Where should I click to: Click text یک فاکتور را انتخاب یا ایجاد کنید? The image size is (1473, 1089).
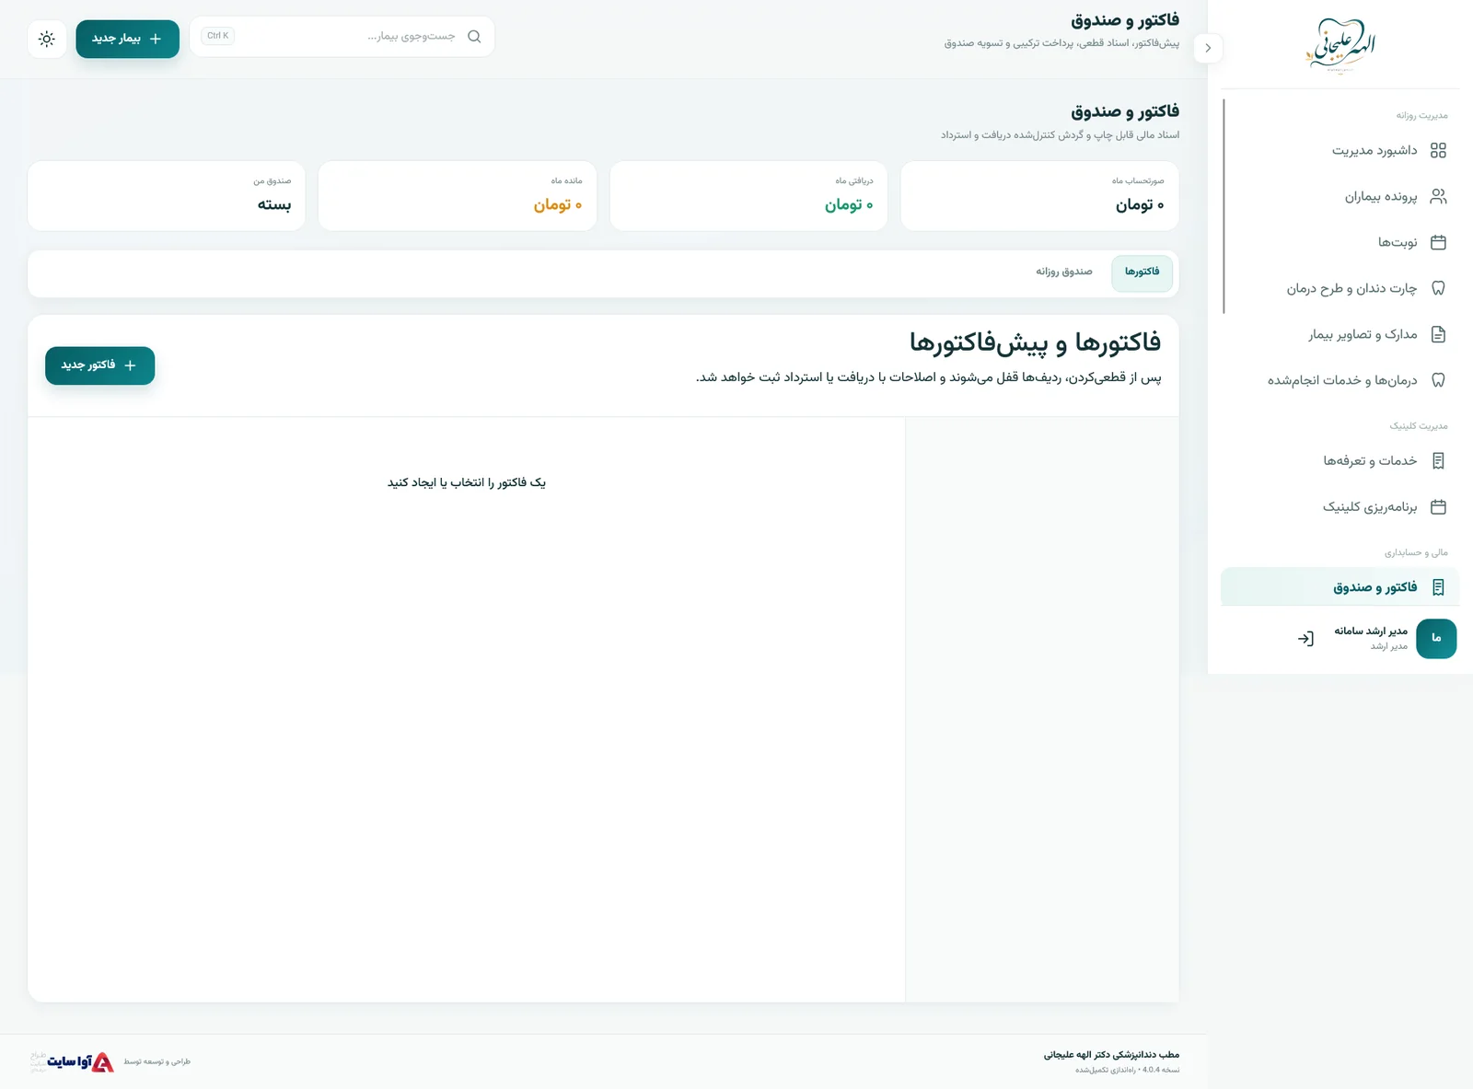click(x=467, y=482)
